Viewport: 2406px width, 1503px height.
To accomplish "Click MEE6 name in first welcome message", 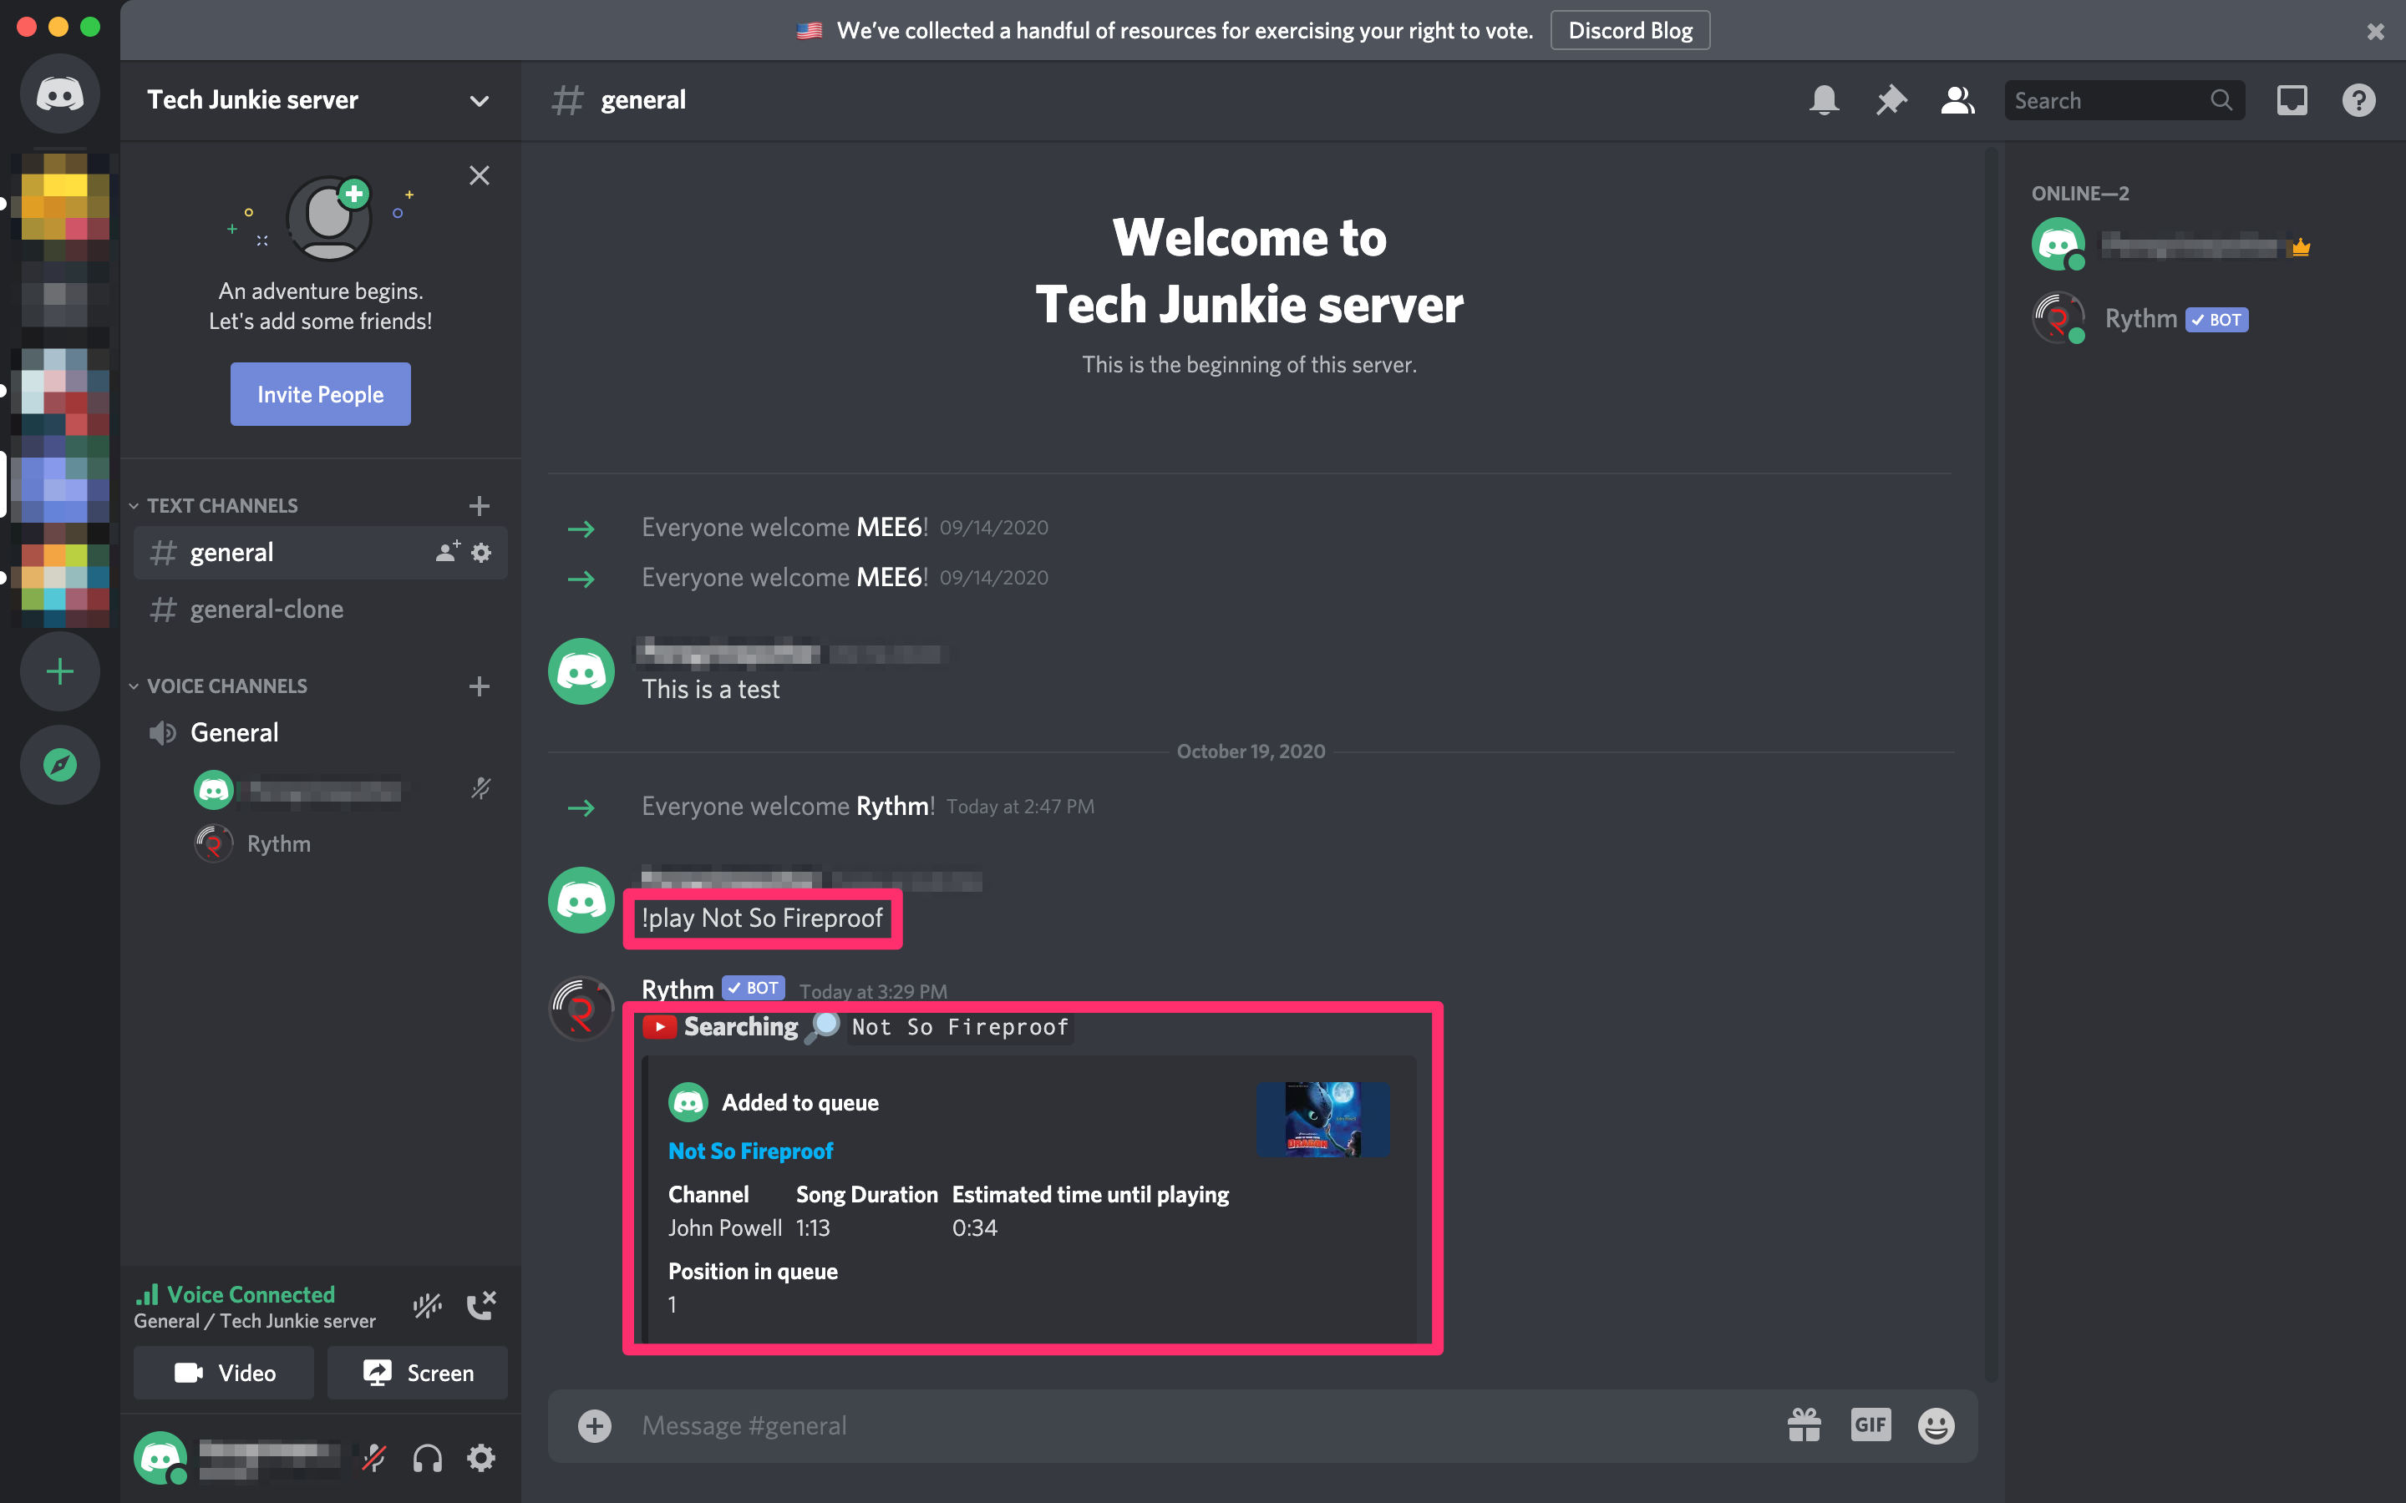I will click(x=890, y=527).
